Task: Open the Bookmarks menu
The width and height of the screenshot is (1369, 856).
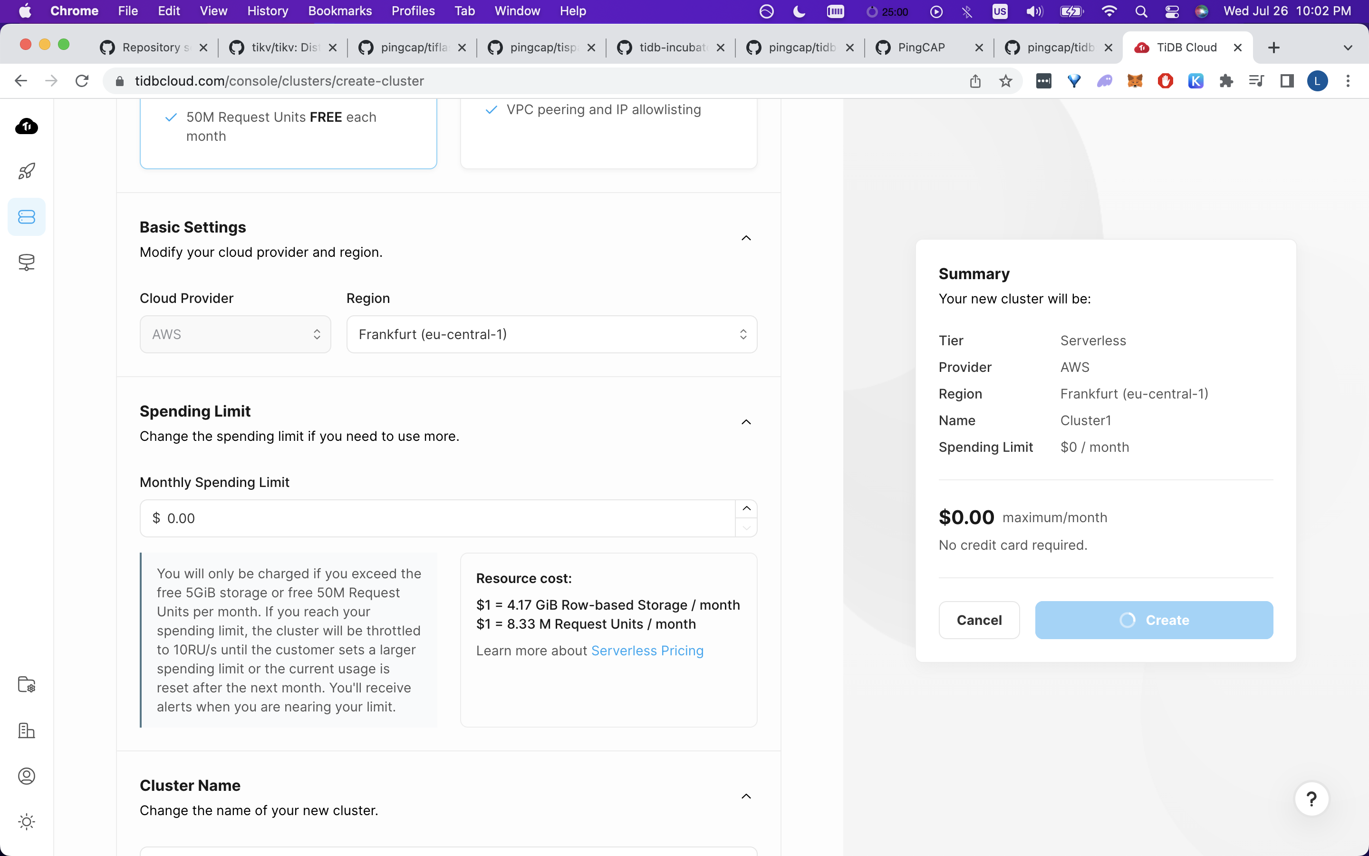Action: [339, 11]
